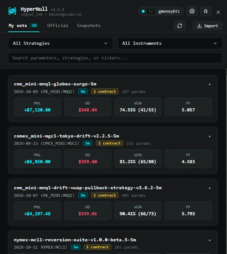
Task: Click the DD $359.60 tile
Action: point(88,158)
